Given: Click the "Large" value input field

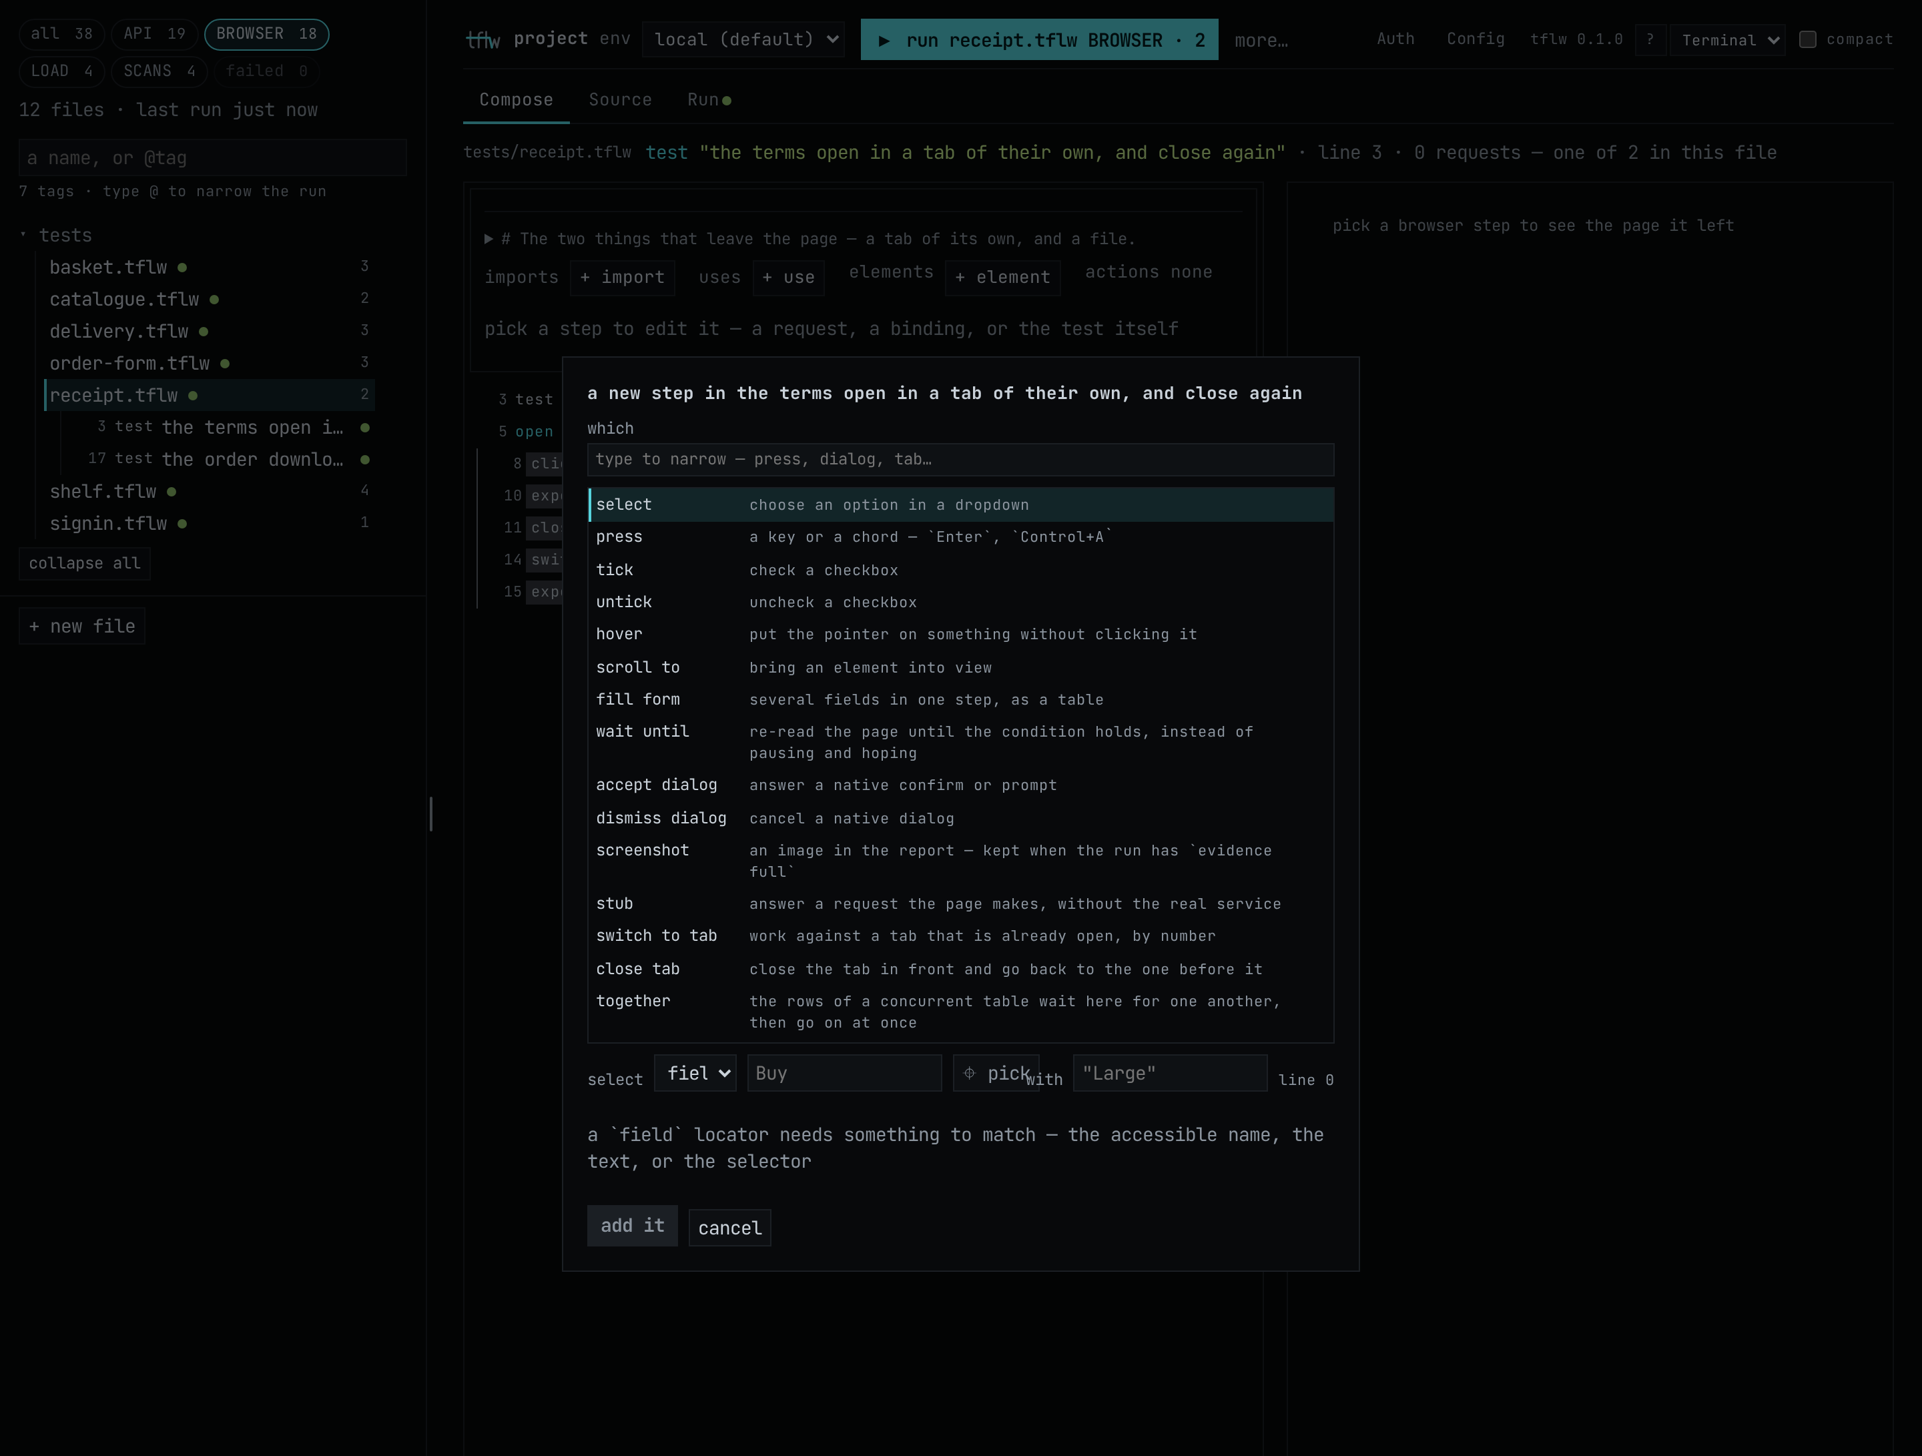Looking at the screenshot, I should (x=1169, y=1073).
